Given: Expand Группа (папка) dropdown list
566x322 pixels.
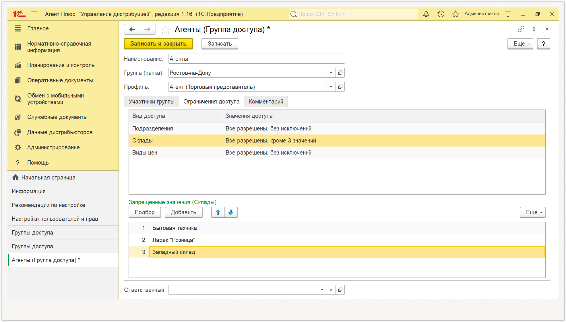Looking at the screenshot, I should (x=331, y=73).
